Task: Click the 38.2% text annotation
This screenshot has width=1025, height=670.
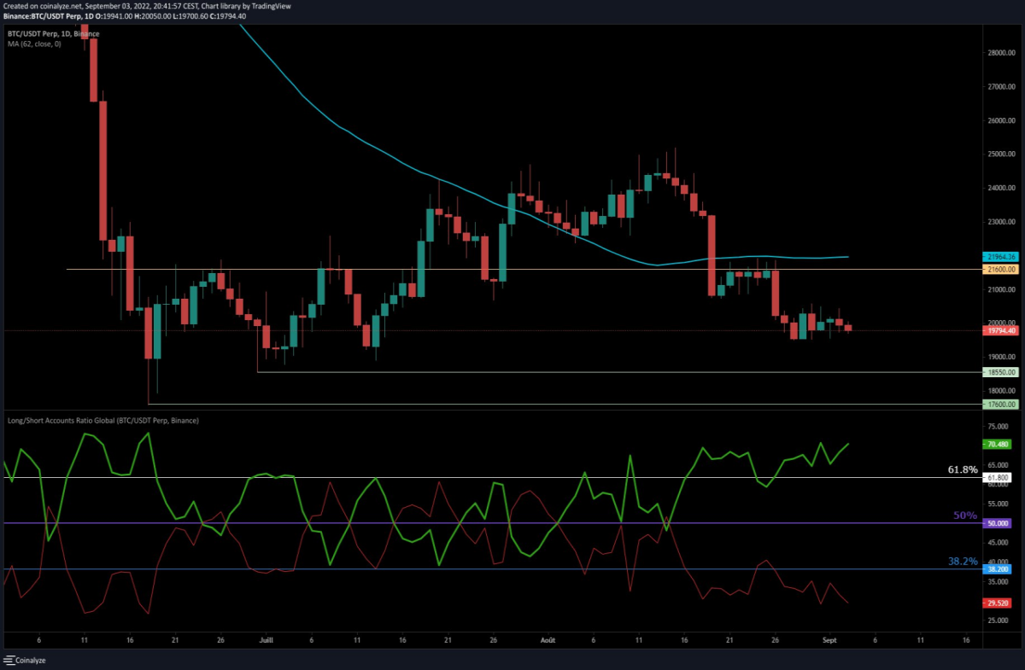Action: click(x=963, y=562)
